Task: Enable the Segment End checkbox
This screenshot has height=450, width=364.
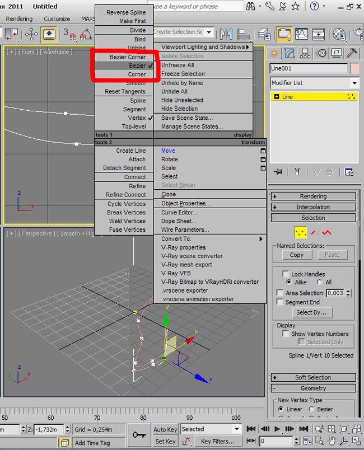Action: (x=279, y=302)
